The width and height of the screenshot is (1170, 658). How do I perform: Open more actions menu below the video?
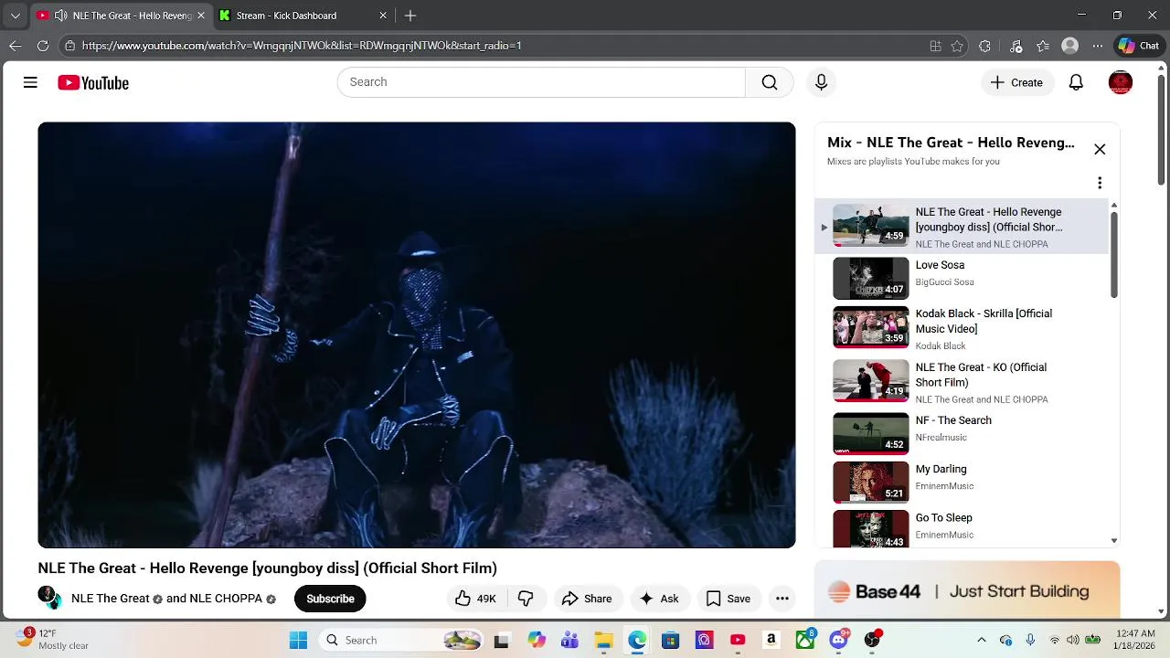pos(782,599)
